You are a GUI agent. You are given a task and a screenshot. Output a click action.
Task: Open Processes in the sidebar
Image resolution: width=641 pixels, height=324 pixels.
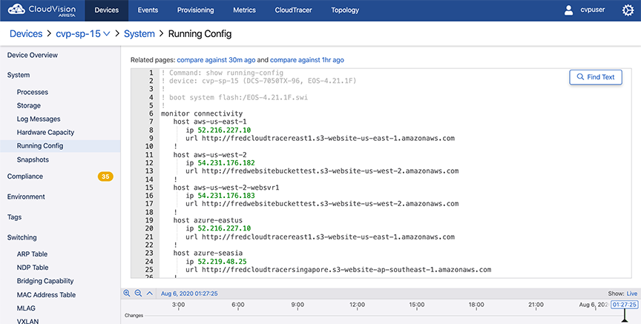(x=33, y=93)
